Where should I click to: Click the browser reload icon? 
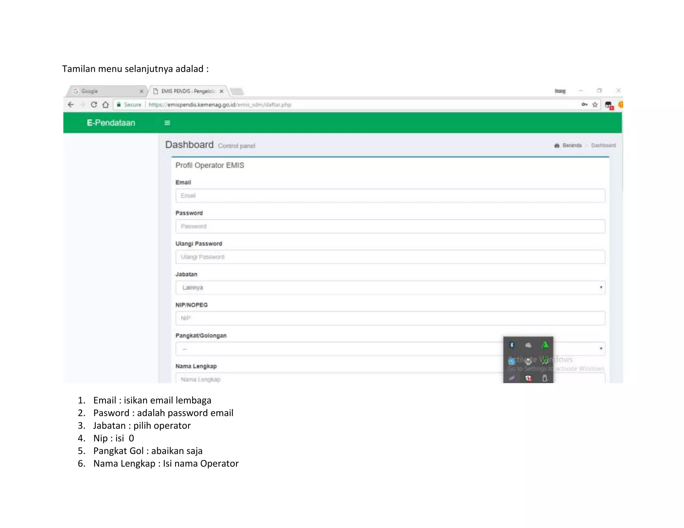tap(94, 105)
